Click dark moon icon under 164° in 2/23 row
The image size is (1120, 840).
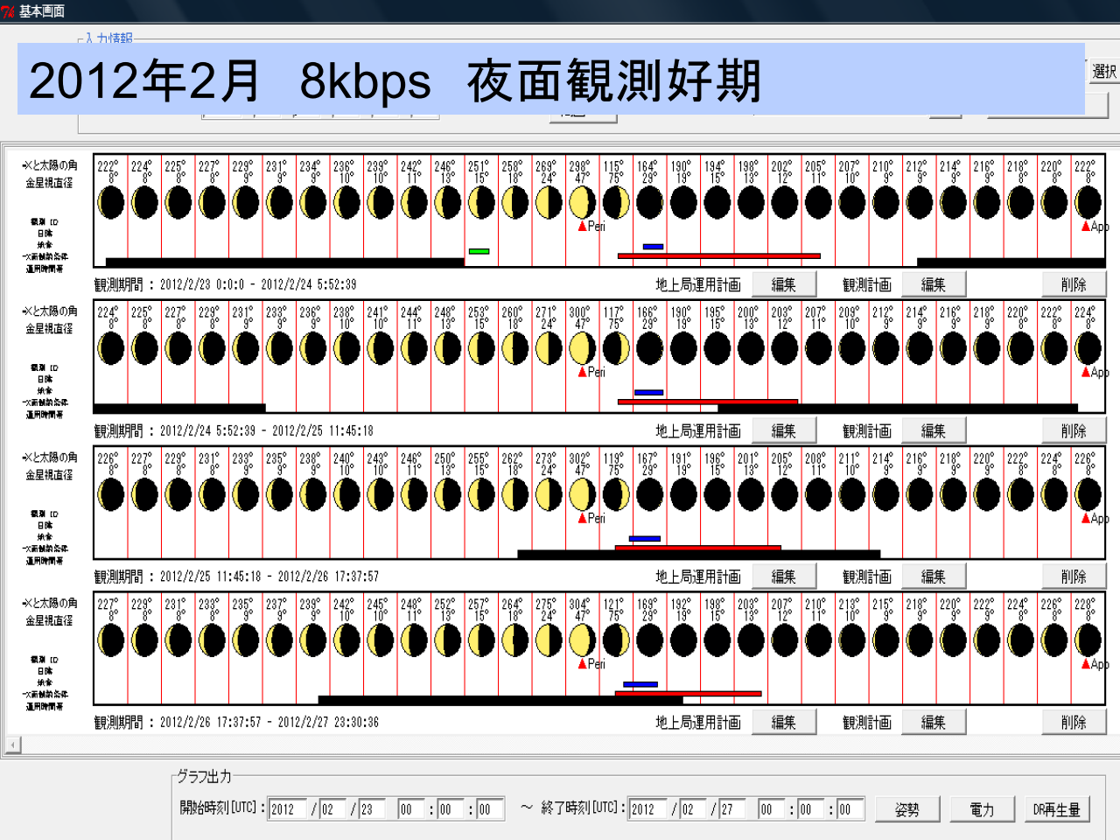point(649,203)
